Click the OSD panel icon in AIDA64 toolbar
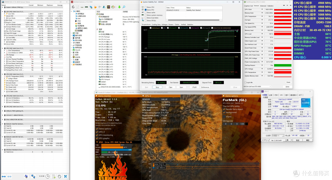 click(x=109, y=7)
